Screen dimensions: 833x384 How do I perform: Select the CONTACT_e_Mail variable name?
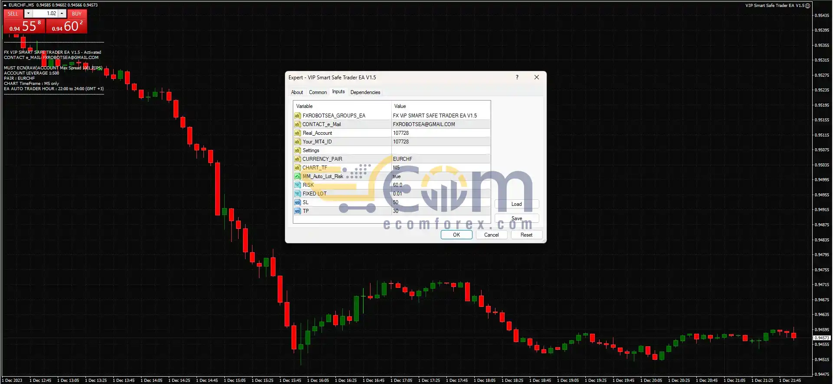pos(321,124)
